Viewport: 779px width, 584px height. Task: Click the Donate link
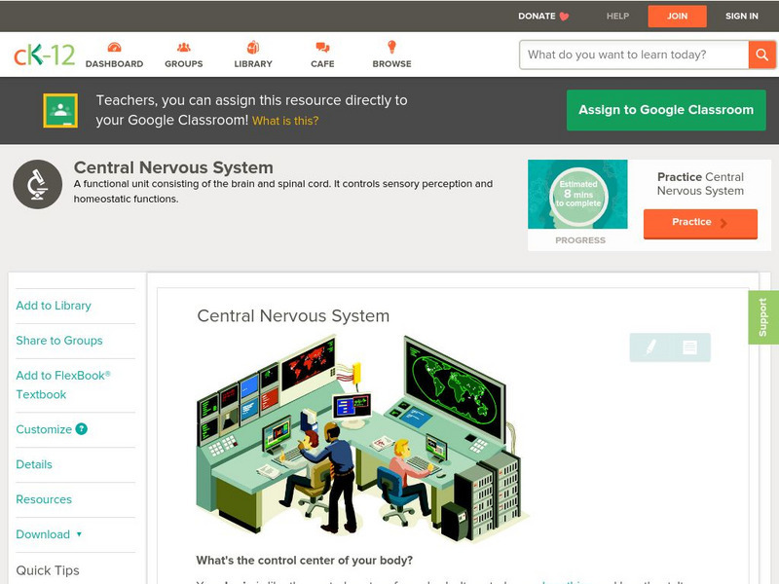[x=537, y=17]
